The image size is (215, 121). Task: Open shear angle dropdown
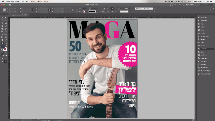(62, 12)
